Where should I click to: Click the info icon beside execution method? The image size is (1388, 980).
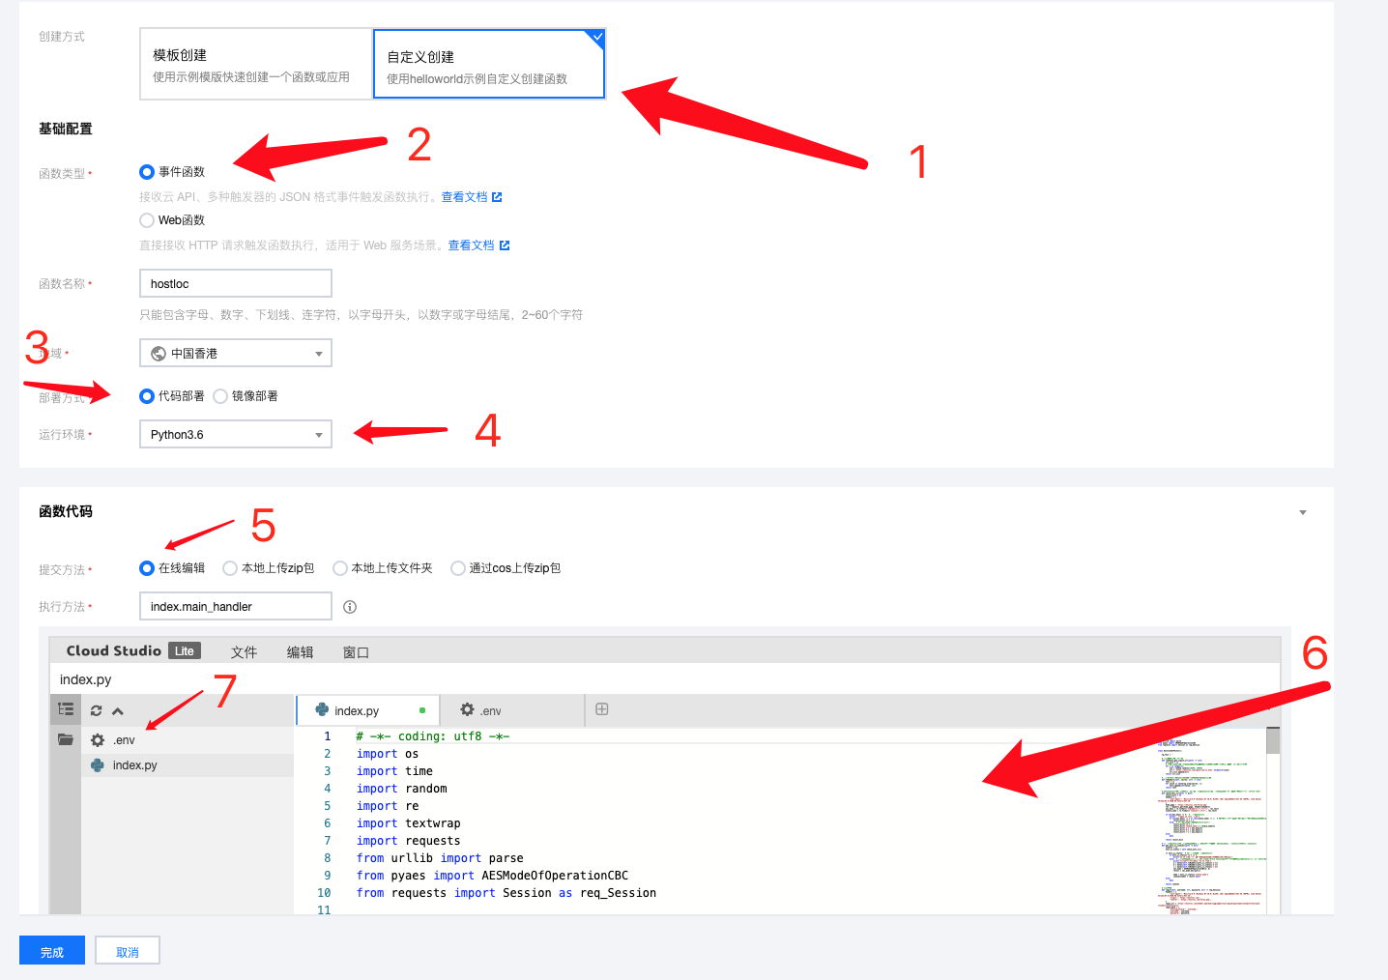pyautogui.click(x=350, y=607)
